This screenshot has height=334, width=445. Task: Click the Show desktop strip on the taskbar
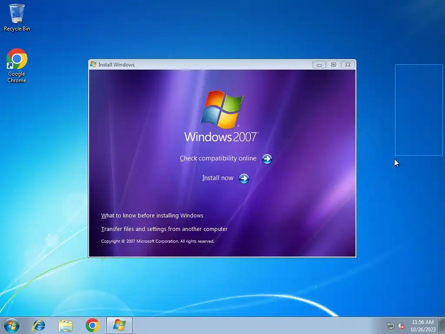coord(442,325)
